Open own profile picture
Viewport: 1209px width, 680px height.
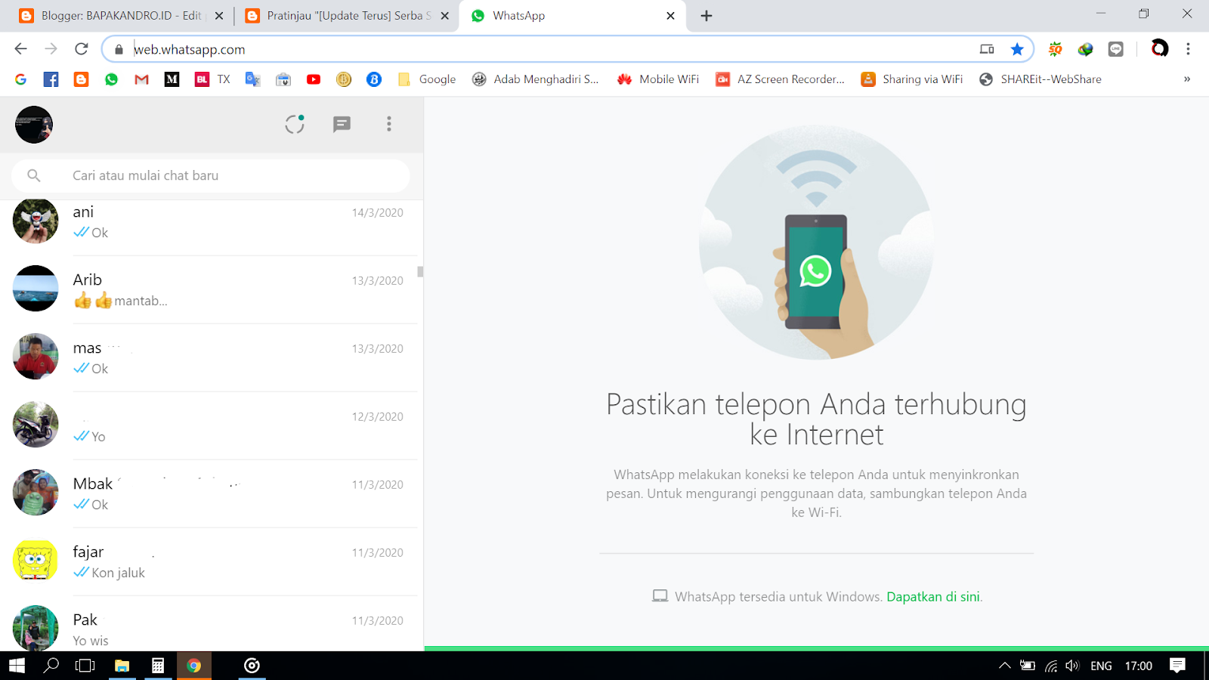34,125
